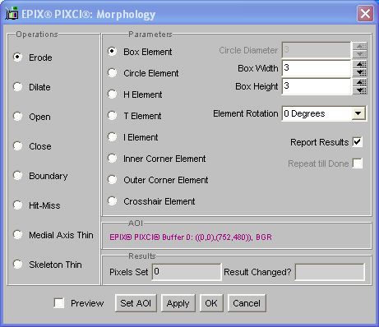Choose the T Element structuring element
The image size is (379, 327).
click(x=112, y=116)
